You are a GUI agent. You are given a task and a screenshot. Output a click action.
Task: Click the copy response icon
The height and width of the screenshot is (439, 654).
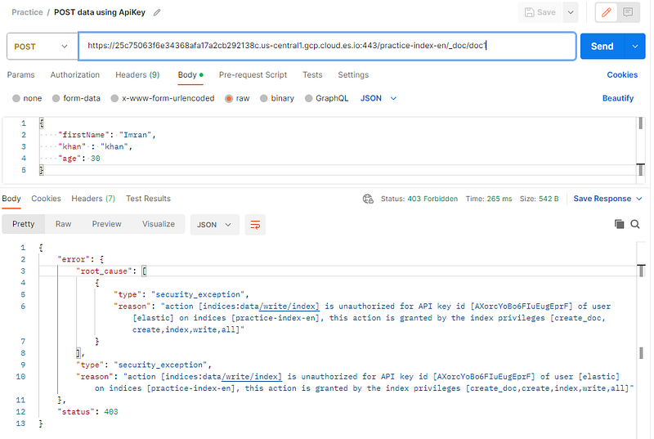619,224
